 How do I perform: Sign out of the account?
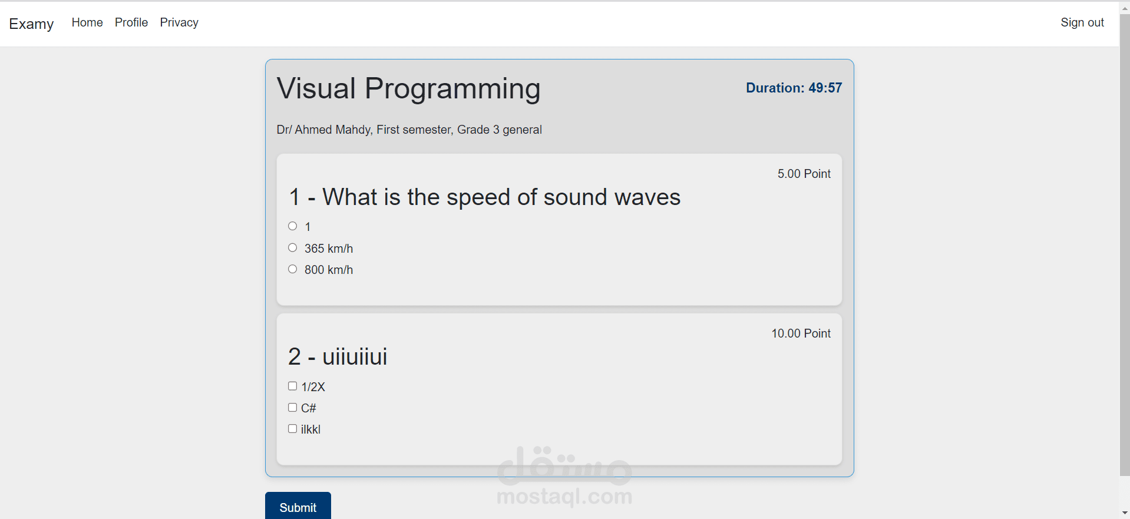(1082, 22)
